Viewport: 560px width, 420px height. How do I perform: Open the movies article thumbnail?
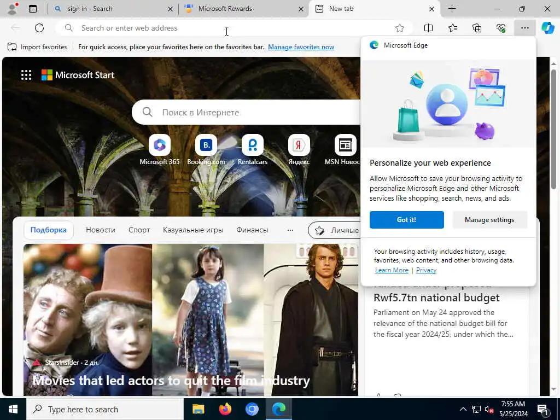[191, 319]
